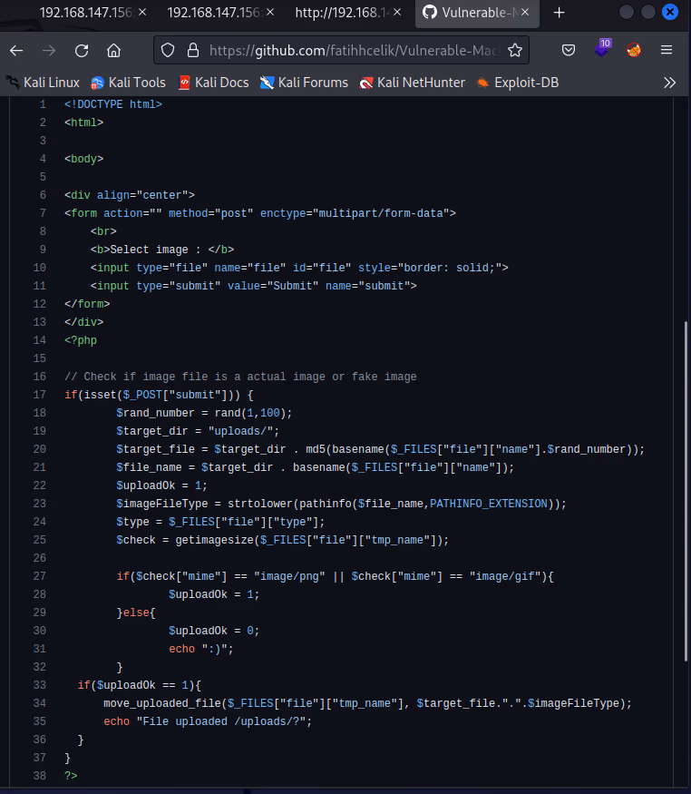Open Exploit-DB bookmark
Viewport: 691px width, 794px height.
click(x=518, y=83)
